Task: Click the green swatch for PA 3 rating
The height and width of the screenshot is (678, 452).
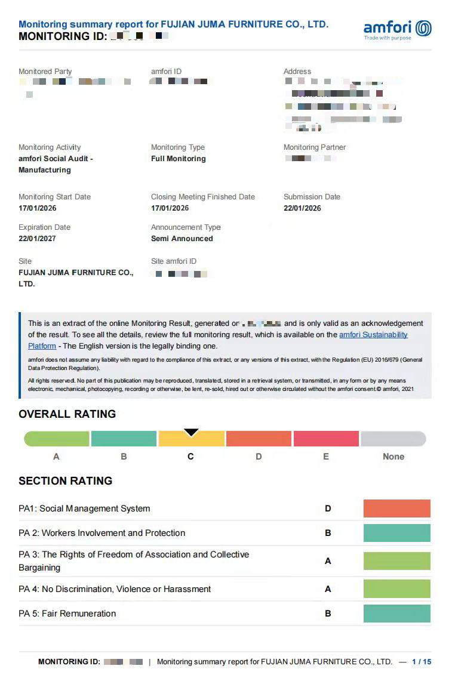Action: tap(397, 561)
